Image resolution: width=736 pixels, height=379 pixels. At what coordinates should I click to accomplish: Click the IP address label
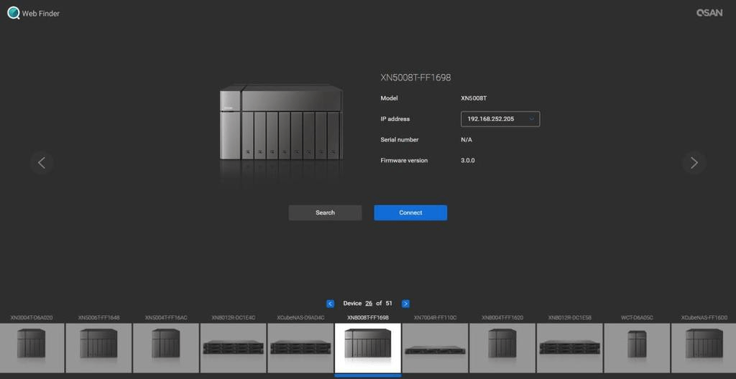pyautogui.click(x=395, y=119)
